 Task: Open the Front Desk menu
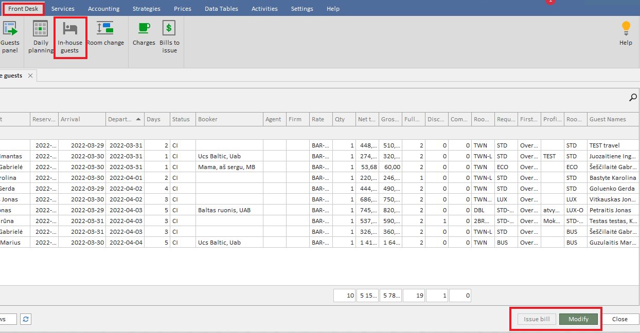pyautogui.click(x=23, y=9)
